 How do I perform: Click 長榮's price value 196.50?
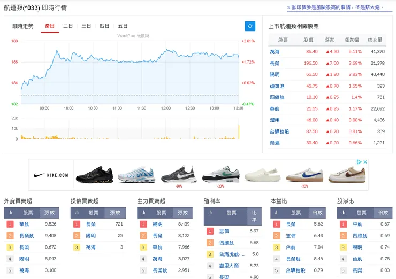coord(310,63)
